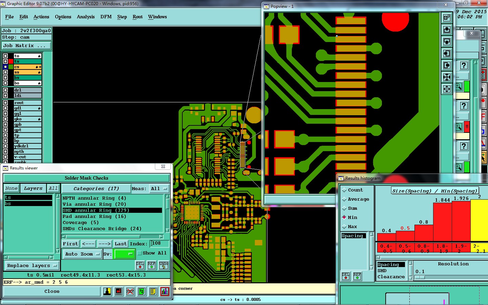Click the DEL icon in Results histogram
This screenshot has width=488, height=305.
346,276
